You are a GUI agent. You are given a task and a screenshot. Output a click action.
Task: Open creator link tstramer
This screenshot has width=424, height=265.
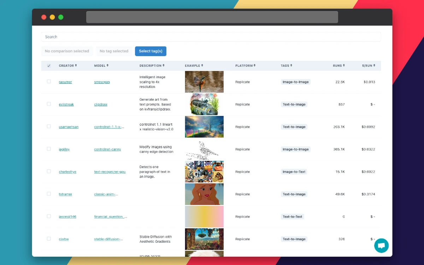pos(65,194)
